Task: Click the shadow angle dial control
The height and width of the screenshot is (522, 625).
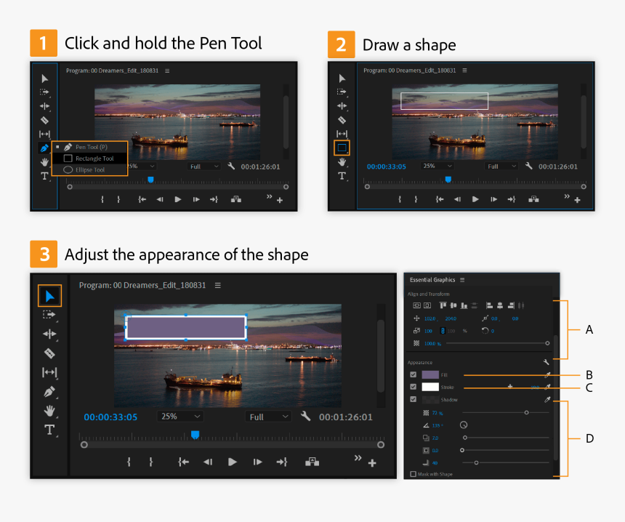Action: [463, 425]
